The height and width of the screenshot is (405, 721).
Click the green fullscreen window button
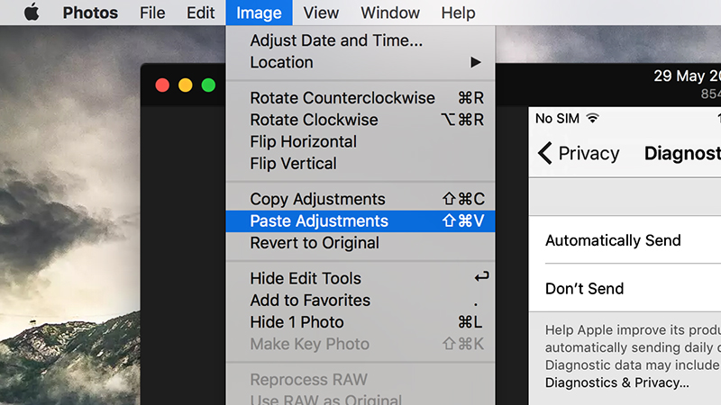[x=208, y=85]
